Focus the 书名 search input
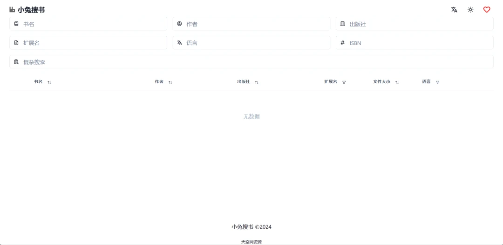Screen dimensions: 503x245 pyautogui.click(x=88, y=24)
